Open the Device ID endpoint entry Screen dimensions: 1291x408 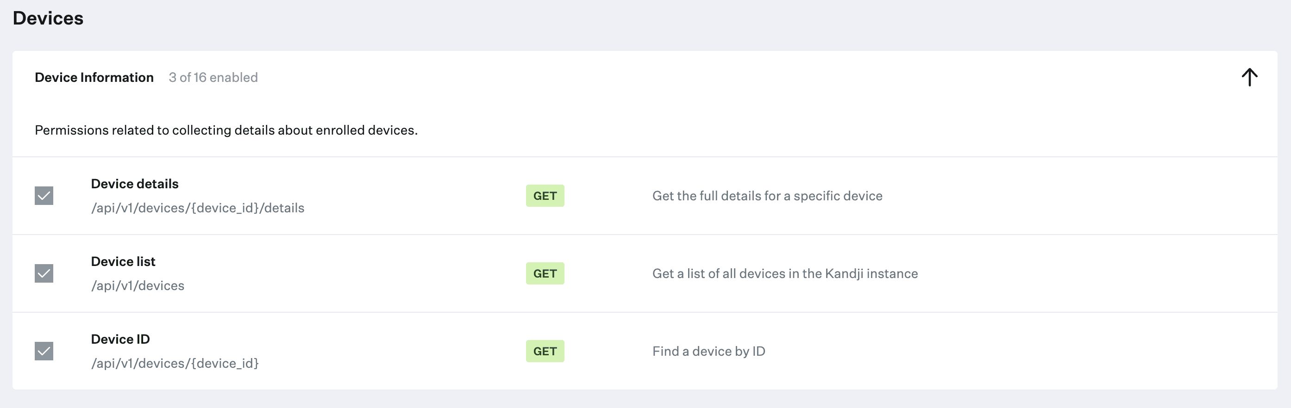pyautogui.click(x=120, y=339)
